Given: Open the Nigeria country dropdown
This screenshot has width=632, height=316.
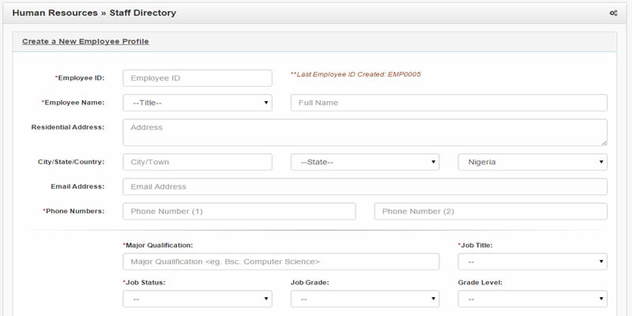Looking at the screenshot, I should pyautogui.click(x=532, y=162).
